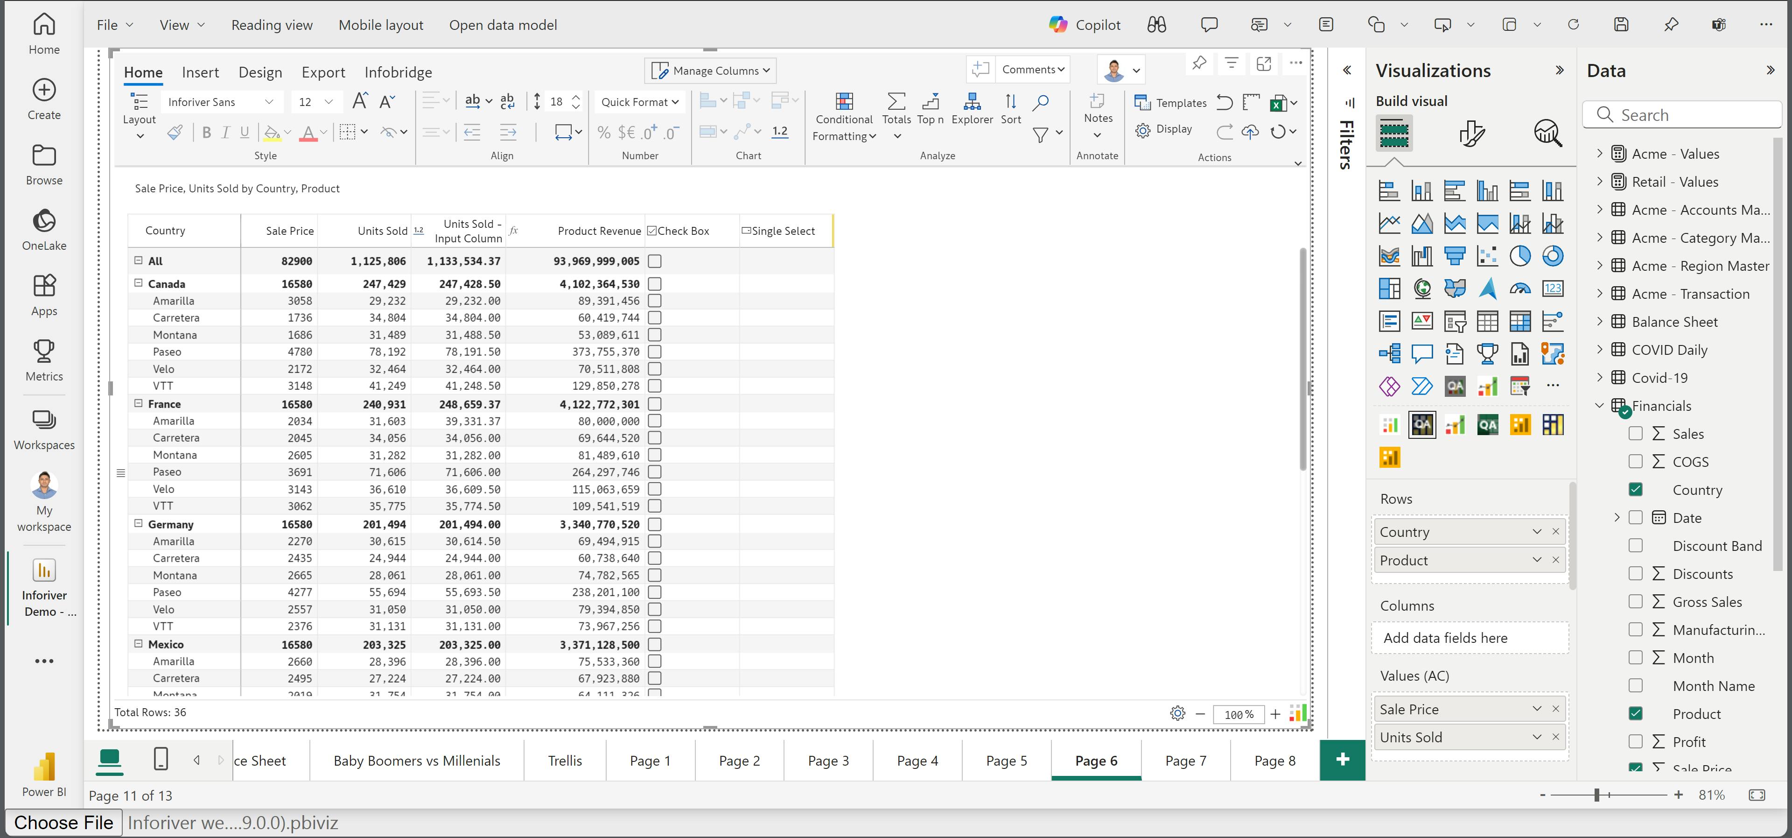Click the Sort icon in the ribbon
Viewport: 1792px width, 838px height.
coord(1011,102)
